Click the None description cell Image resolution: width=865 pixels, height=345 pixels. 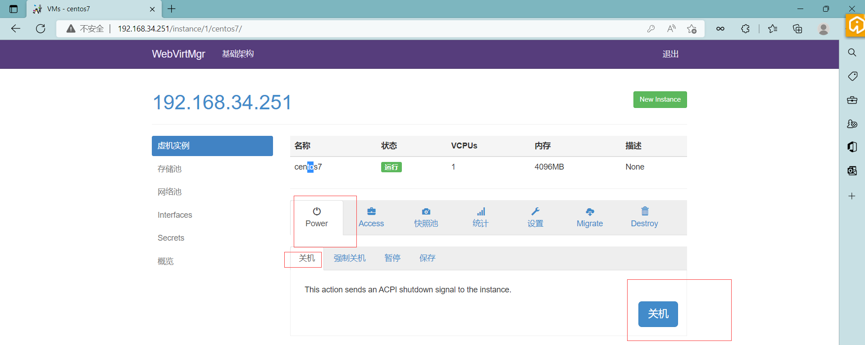[635, 167]
